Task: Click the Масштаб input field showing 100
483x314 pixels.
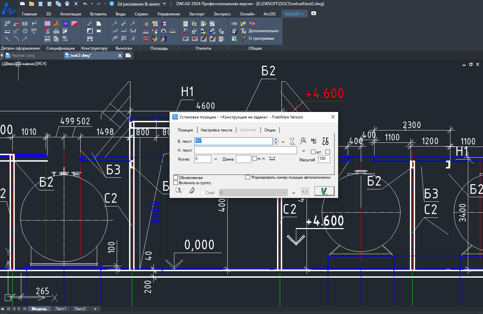Action: click(324, 159)
